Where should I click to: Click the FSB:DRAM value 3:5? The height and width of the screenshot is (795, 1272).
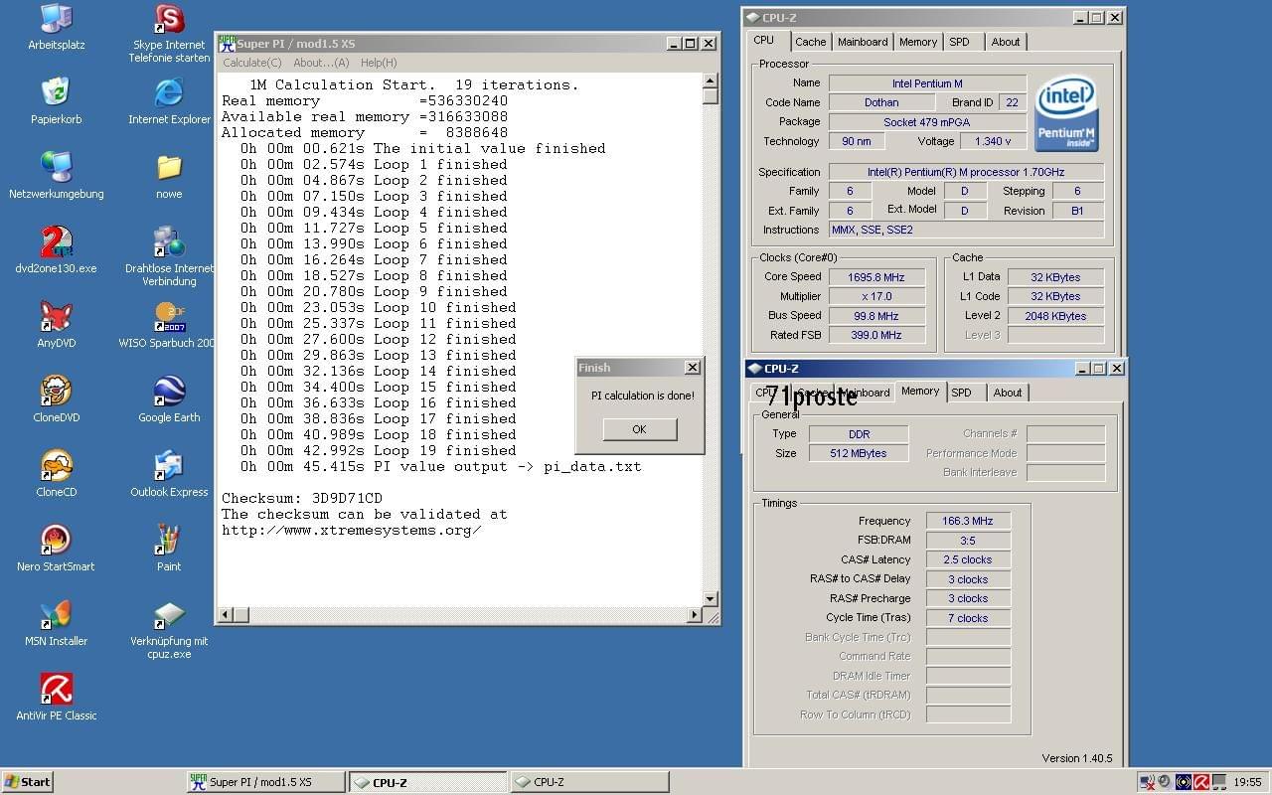click(x=968, y=541)
